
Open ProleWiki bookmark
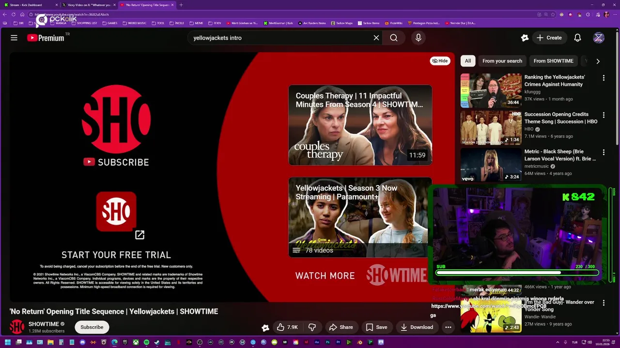[x=393, y=23]
